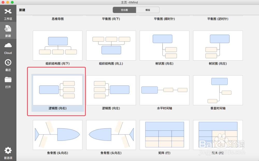Screen dimensions: 259x161
Task: Pick the 垂直时间轴 vertical timeline template
Action: pos(218,90)
